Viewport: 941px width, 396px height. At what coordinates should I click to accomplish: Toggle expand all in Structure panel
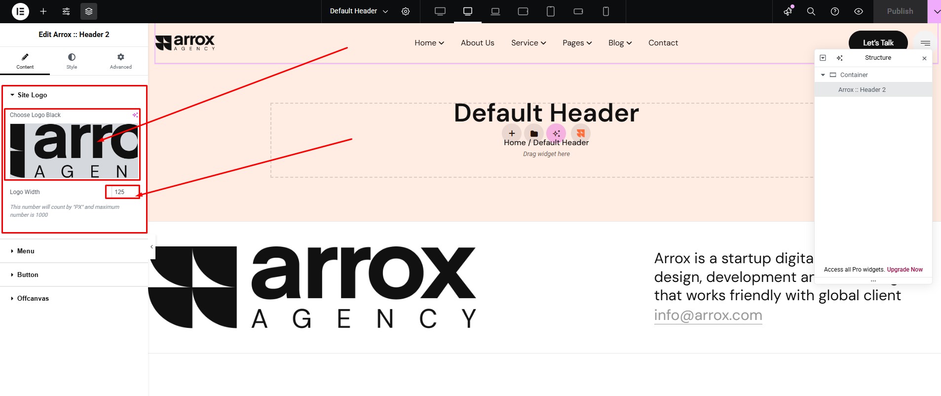point(823,58)
